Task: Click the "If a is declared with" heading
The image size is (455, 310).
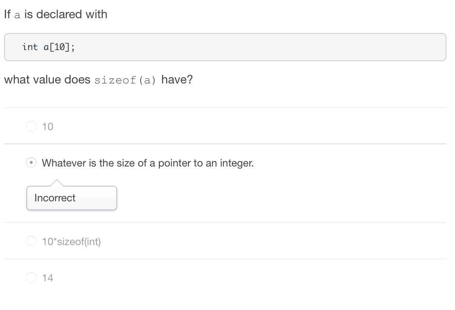Action: (x=56, y=14)
